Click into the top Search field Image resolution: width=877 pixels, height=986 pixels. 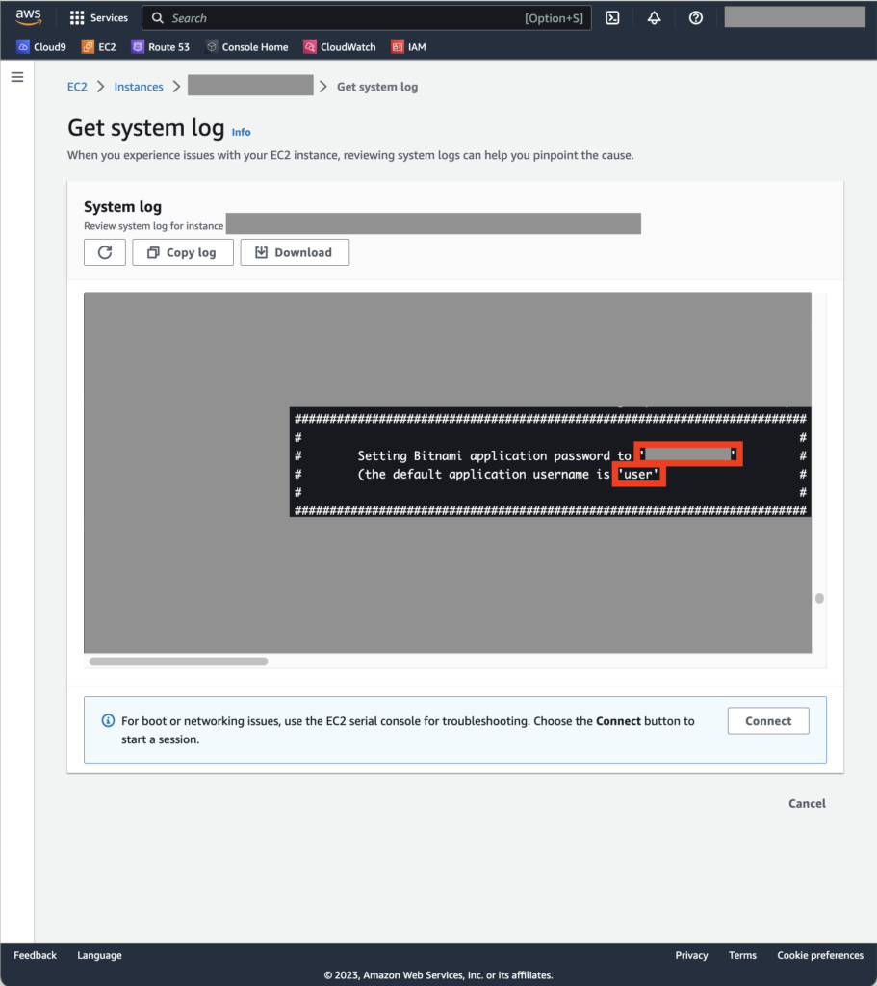point(367,18)
